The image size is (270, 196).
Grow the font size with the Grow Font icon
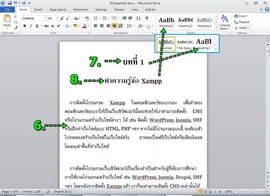pyautogui.click(x=61, y=18)
